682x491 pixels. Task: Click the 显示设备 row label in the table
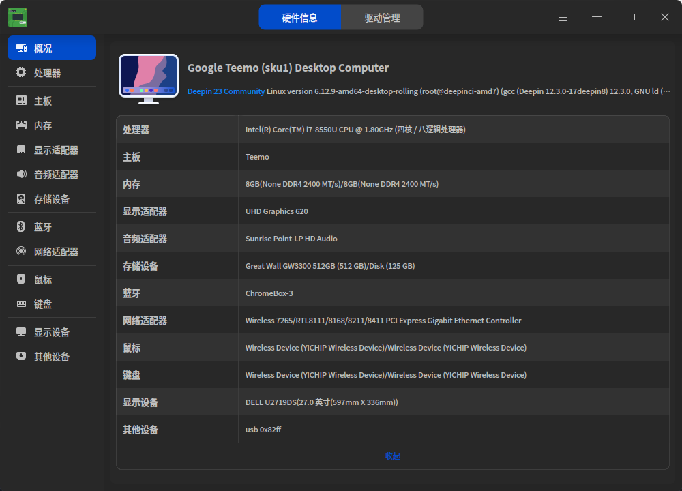(140, 402)
